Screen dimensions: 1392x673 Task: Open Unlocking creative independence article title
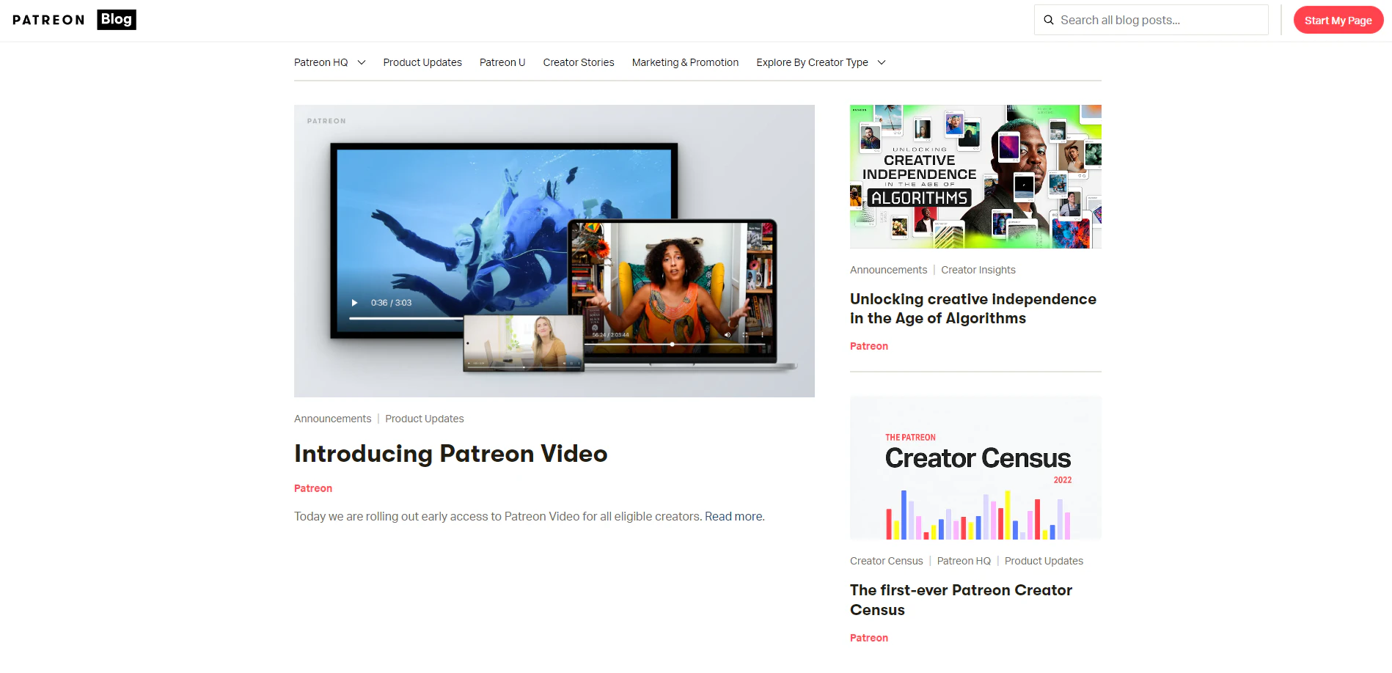tap(973, 309)
